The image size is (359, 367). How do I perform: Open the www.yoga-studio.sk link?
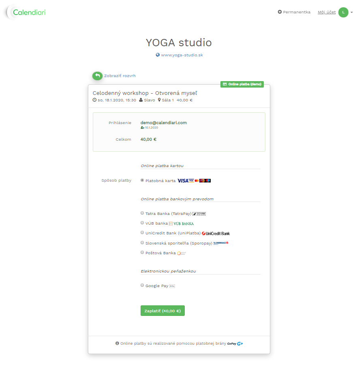click(x=182, y=55)
